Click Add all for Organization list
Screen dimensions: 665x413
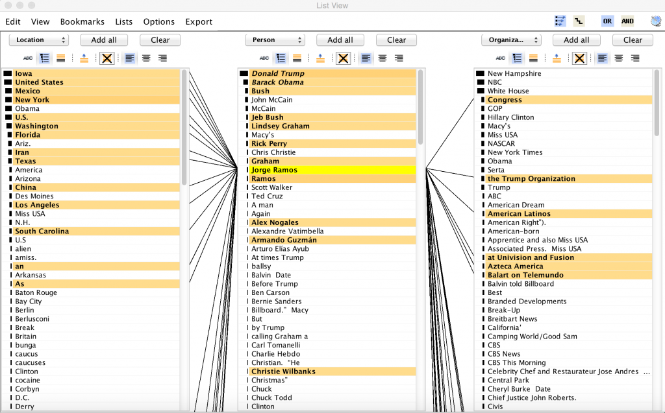tap(577, 40)
